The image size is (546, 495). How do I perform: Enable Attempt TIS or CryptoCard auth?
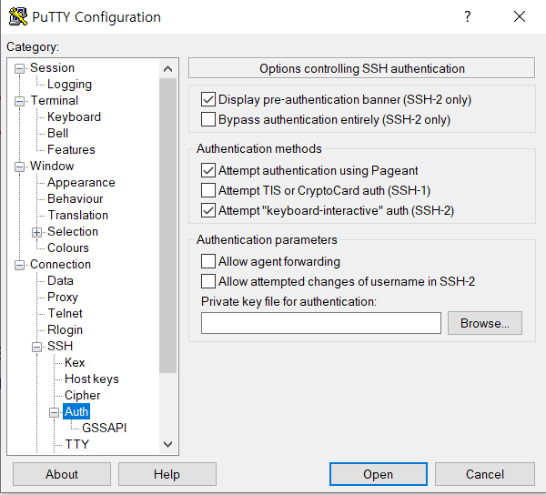pos(207,190)
